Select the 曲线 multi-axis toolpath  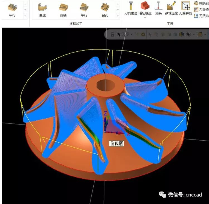(42, 9)
